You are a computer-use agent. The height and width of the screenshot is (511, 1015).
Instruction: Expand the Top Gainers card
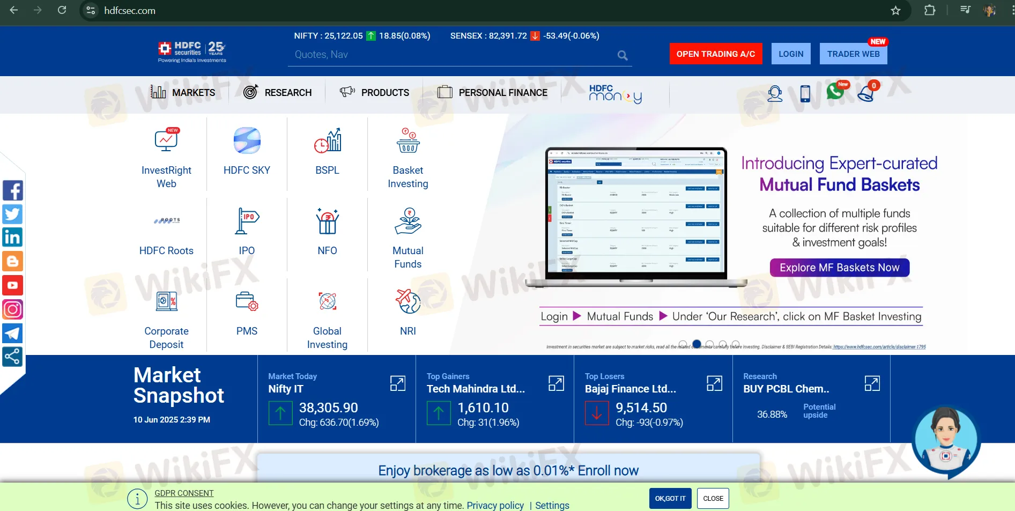pyautogui.click(x=556, y=383)
